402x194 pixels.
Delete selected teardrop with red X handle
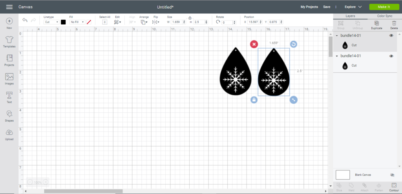click(254, 44)
